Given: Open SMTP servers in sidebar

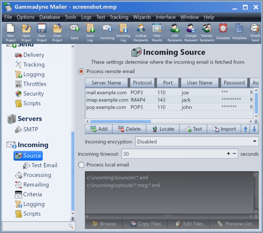Looking at the screenshot, I should point(27,129).
